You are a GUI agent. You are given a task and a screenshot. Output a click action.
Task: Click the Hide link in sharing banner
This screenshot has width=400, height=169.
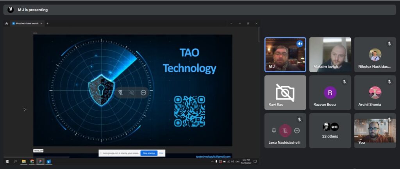click(161, 153)
